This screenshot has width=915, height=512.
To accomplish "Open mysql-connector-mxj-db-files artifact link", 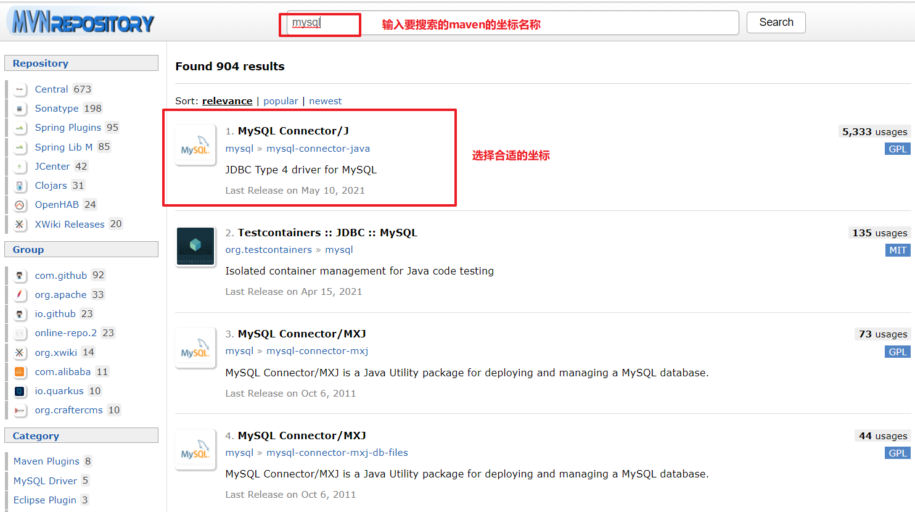I will click(337, 453).
